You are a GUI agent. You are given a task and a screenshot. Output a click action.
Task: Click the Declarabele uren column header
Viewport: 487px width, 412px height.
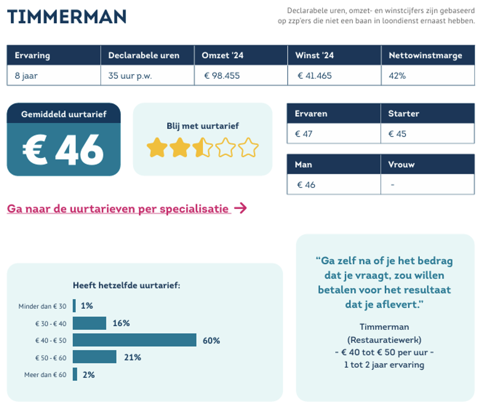tap(147, 55)
